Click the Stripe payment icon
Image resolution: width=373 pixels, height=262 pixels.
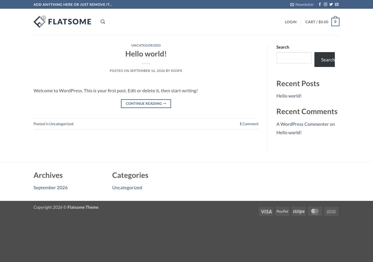click(x=299, y=211)
